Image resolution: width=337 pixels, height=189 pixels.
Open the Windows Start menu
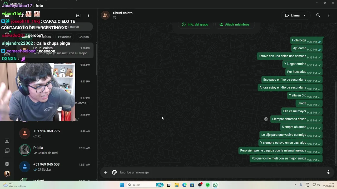pyautogui.click(x=122, y=185)
